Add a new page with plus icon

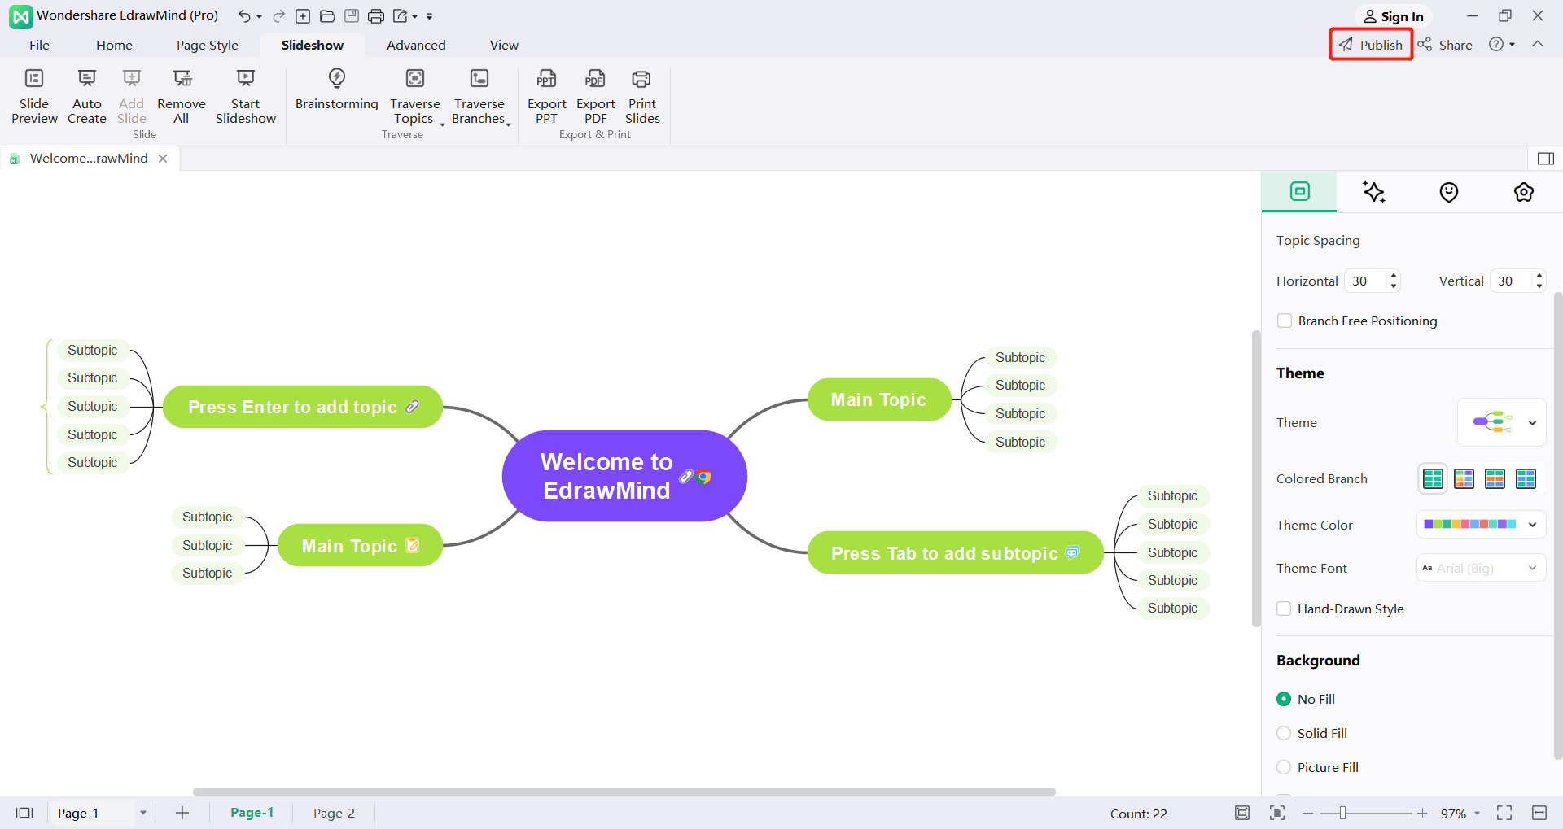[182, 813]
